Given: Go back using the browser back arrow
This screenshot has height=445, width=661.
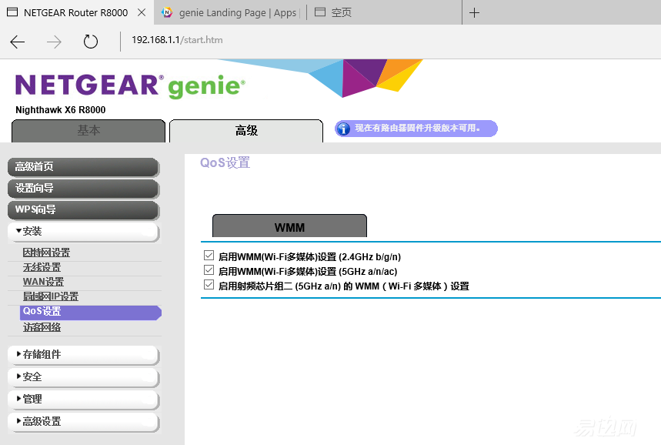Looking at the screenshot, I should pyautogui.click(x=17, y=42).
